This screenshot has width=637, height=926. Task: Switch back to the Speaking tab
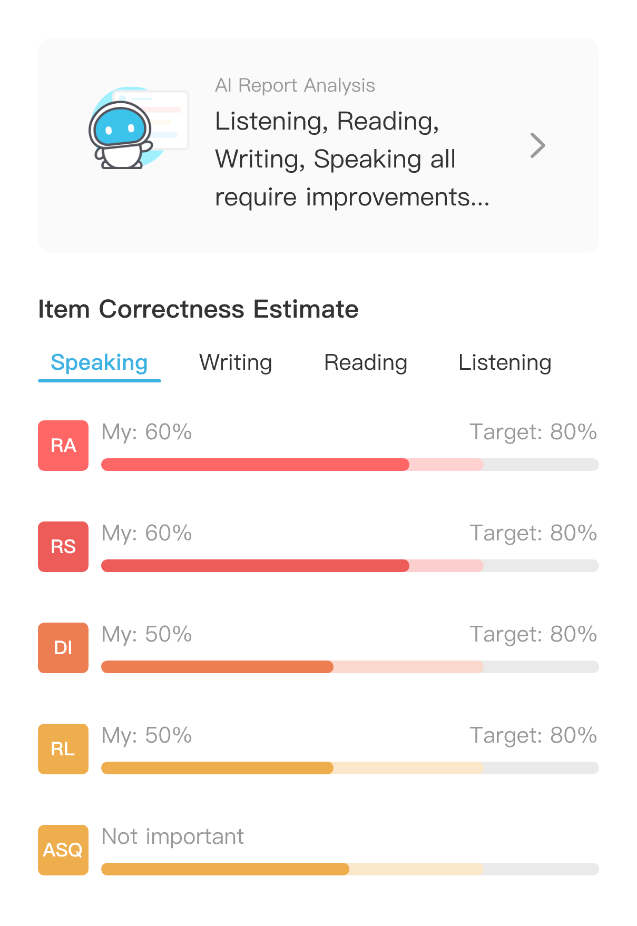99,362
